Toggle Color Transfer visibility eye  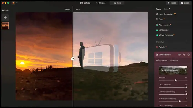click(179, 55)
